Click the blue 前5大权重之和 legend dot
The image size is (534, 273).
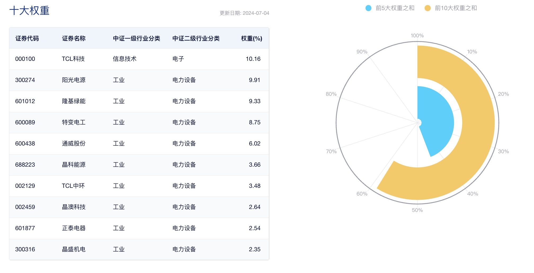point(368,8)
